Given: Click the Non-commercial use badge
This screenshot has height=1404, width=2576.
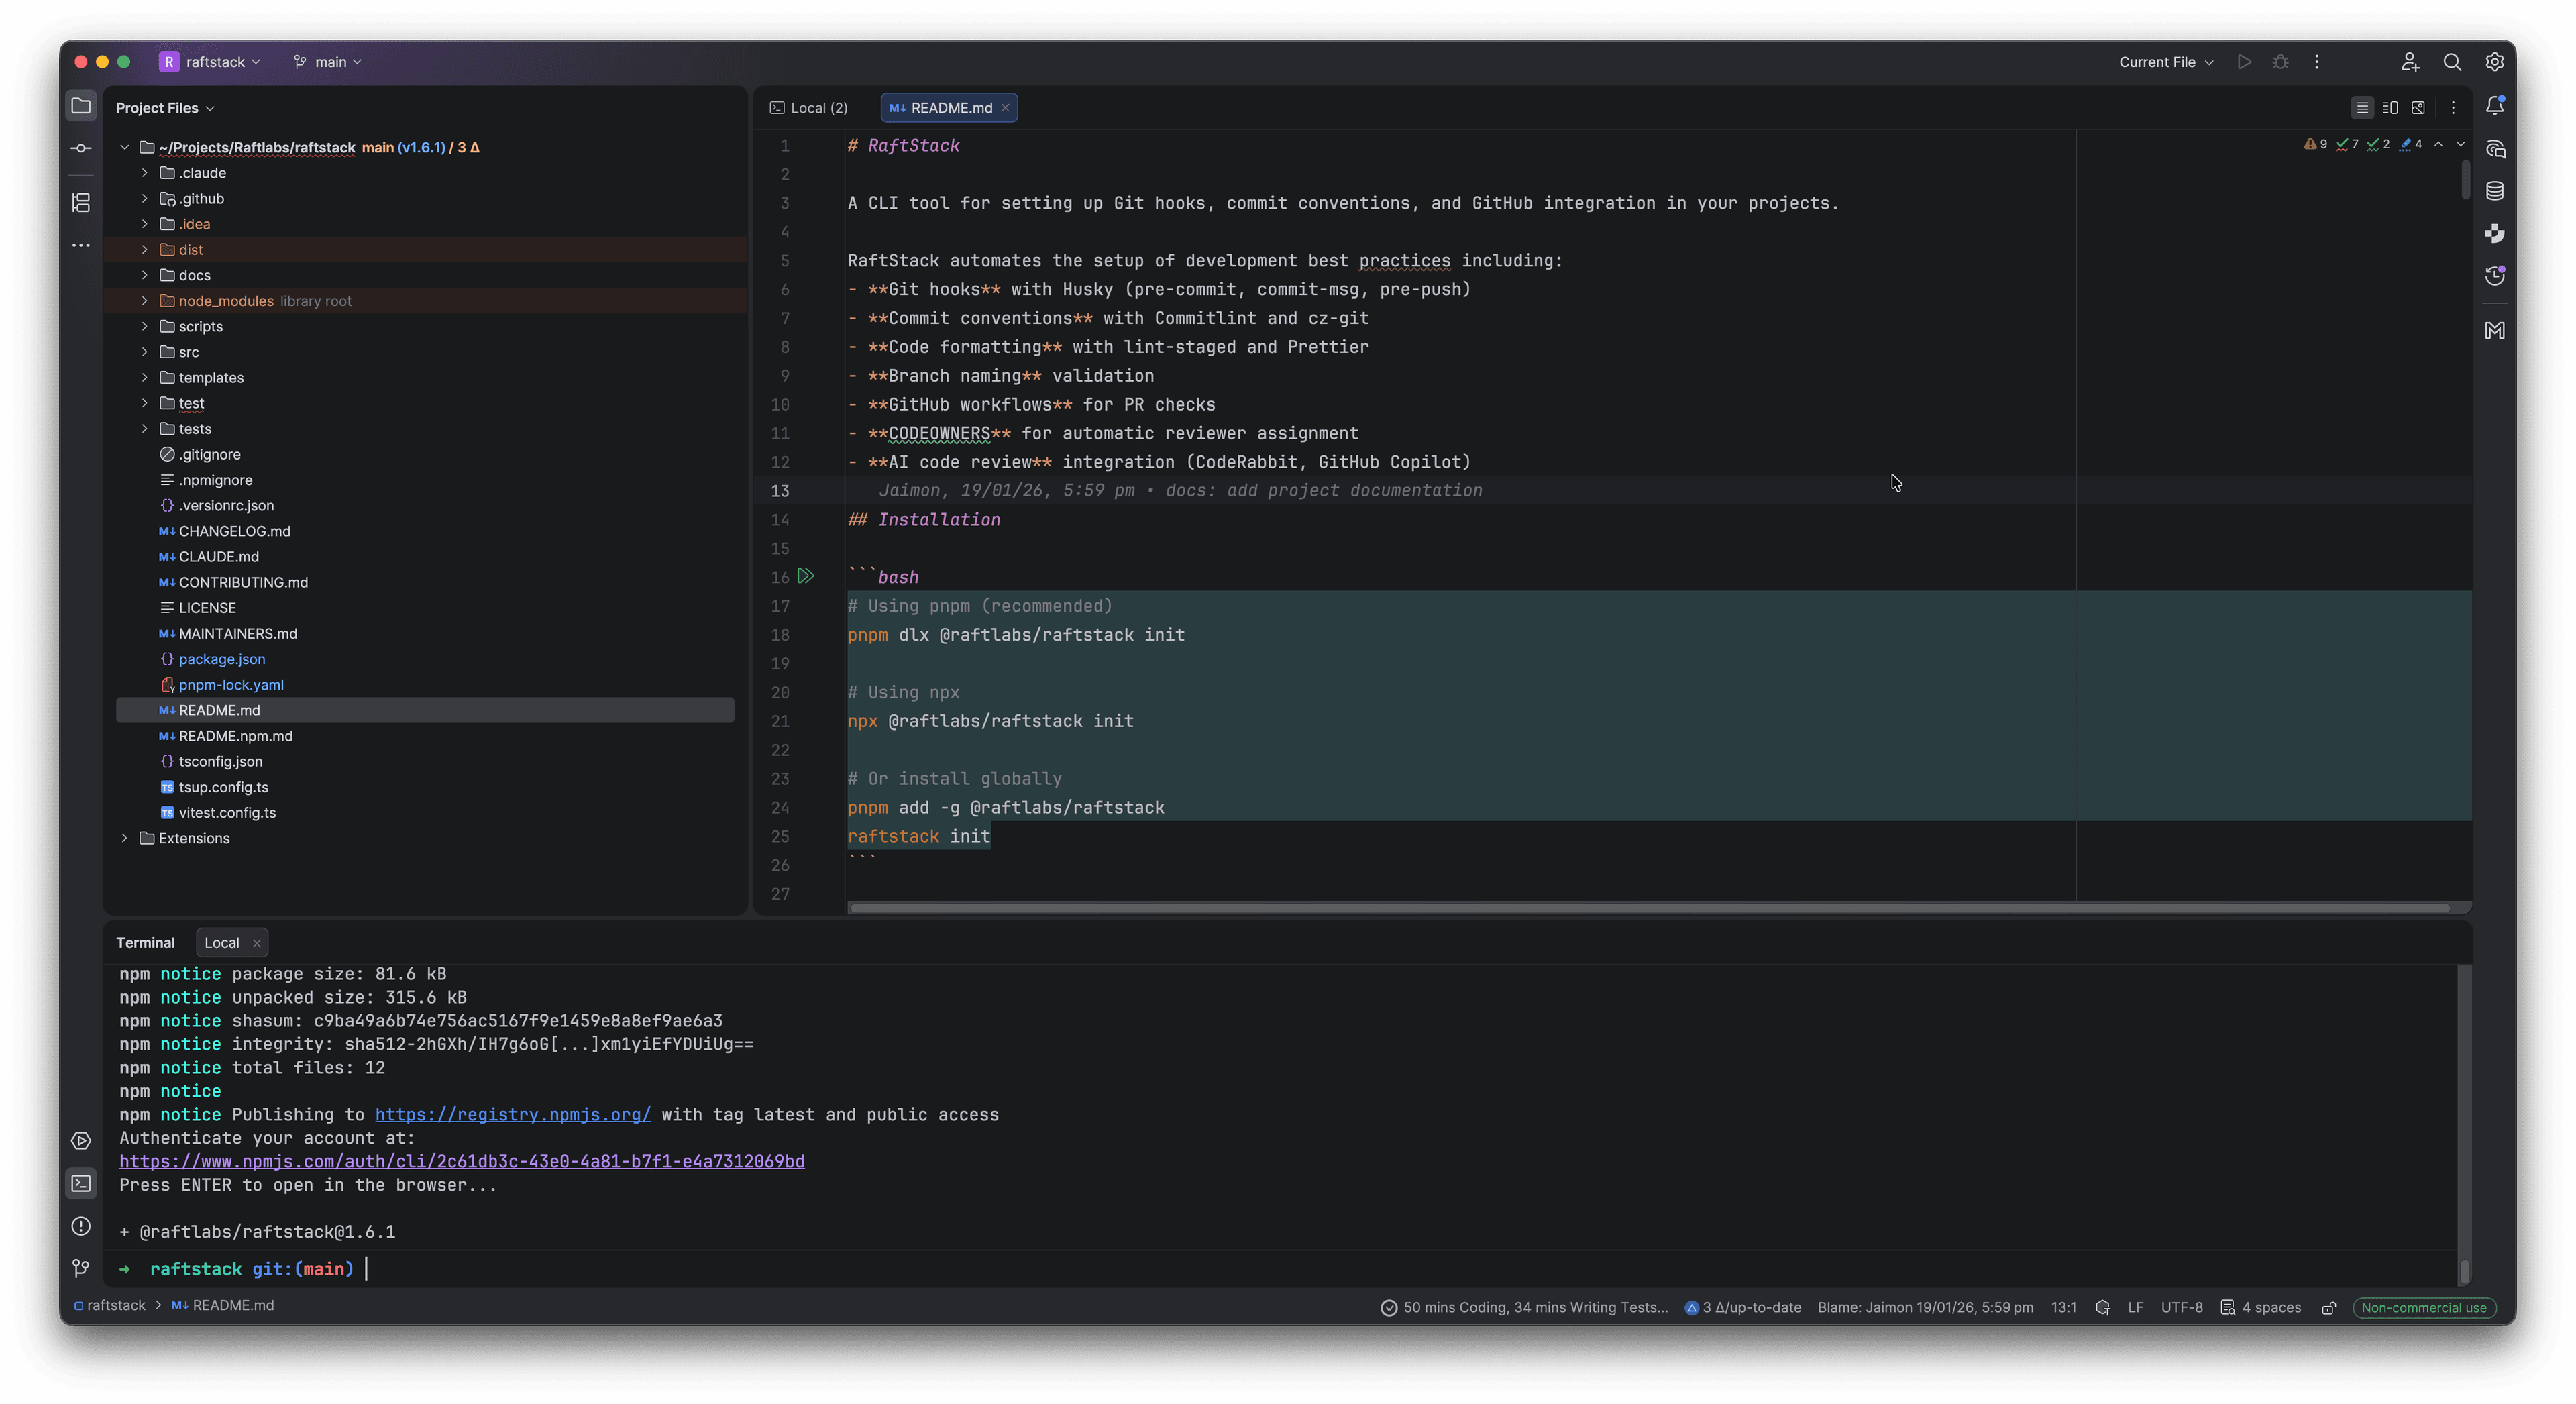Looking at the screenshot, I should (x=2423, y=1307).
